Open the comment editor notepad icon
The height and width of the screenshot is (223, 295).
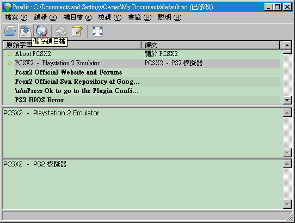(77, 31)
